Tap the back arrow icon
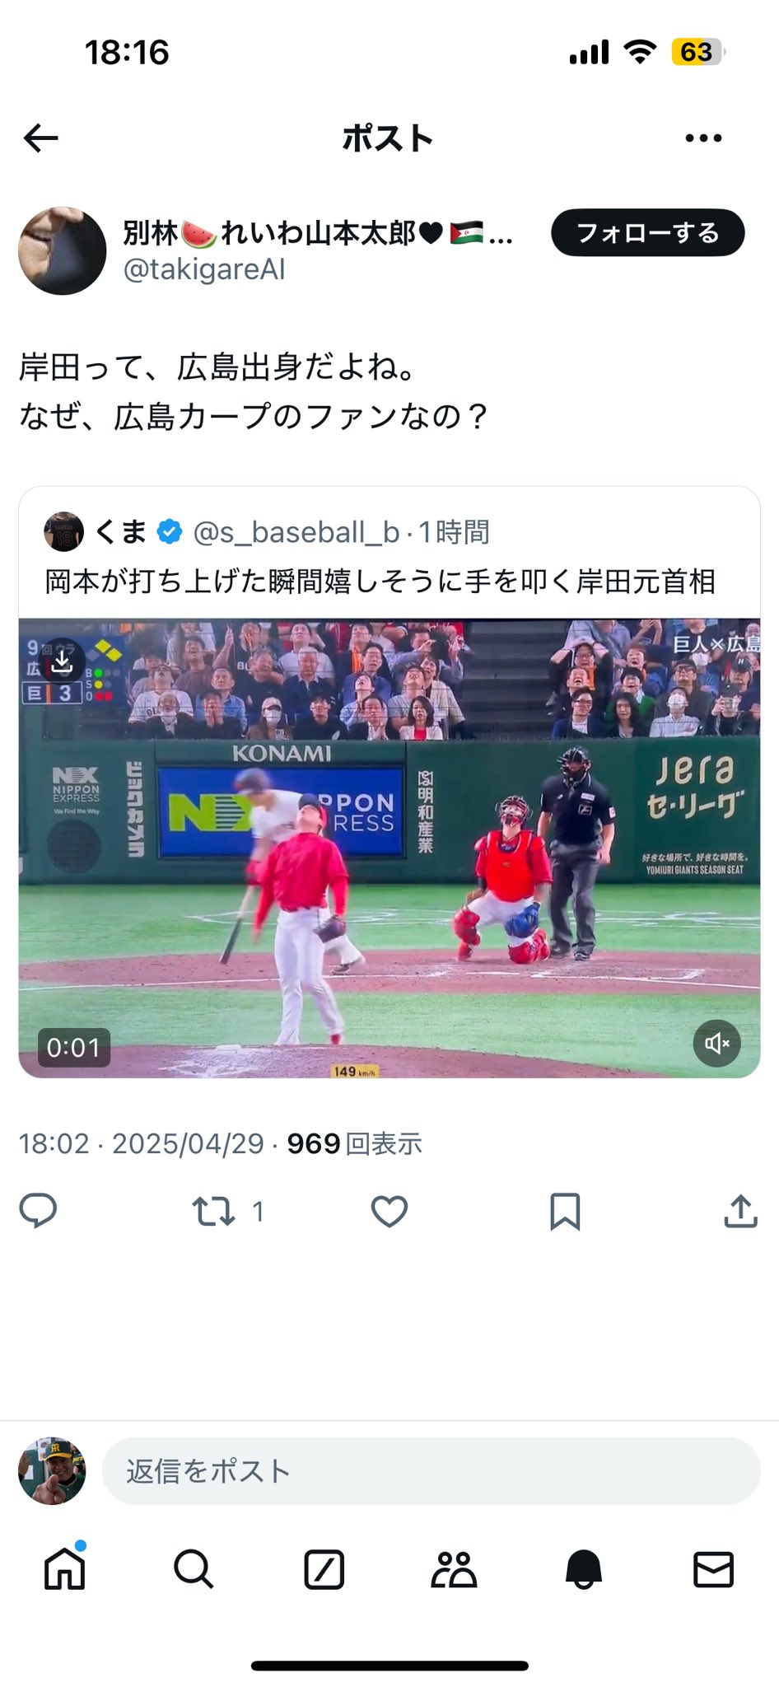 point(40,138)
